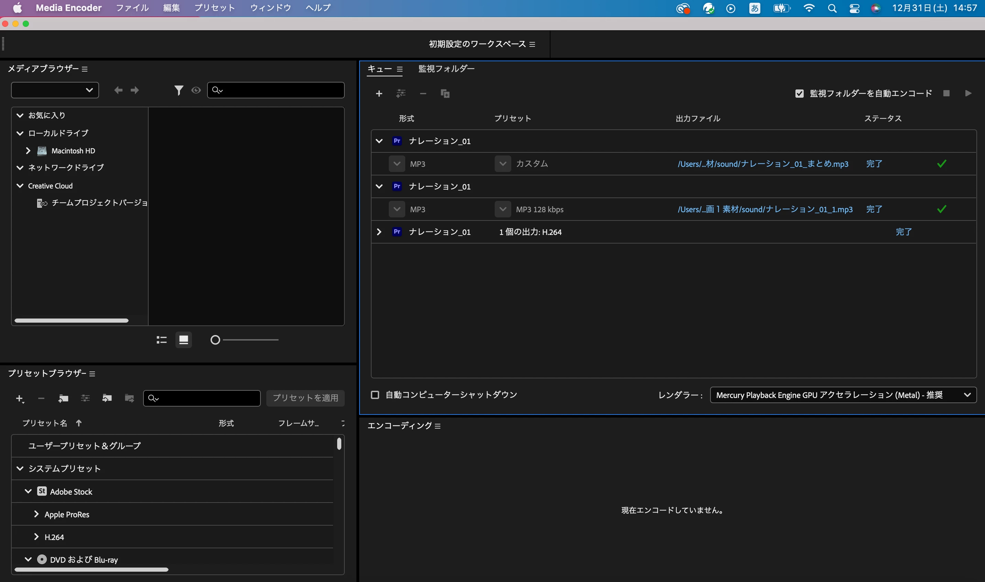Click the add source plus icon in the queue
The image size is (985, 582).
(x=378, y=93)
